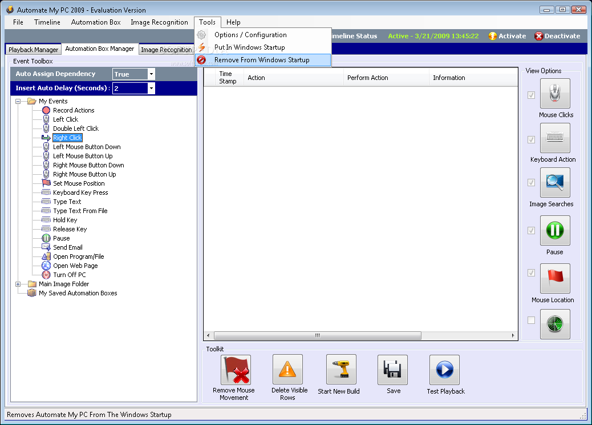Click the Options / Configuration gear icon
This screenshot has width=592, height=425.
click(202, 35)
